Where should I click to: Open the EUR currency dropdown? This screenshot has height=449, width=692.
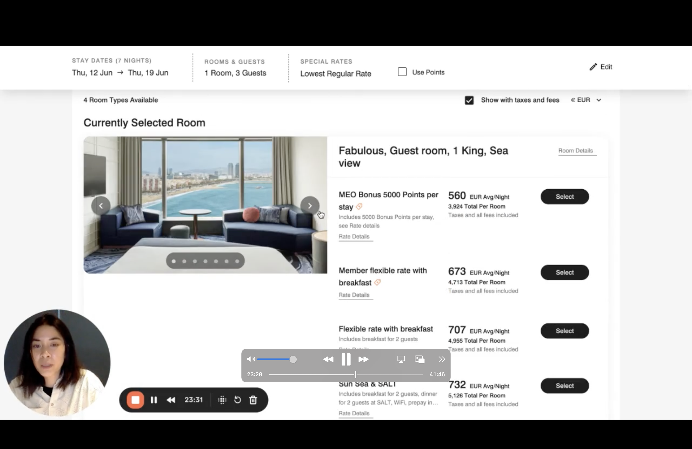(586, 100)
